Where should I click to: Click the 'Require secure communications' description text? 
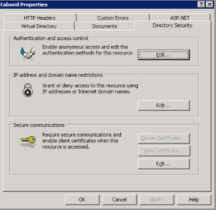coord(82,141)
